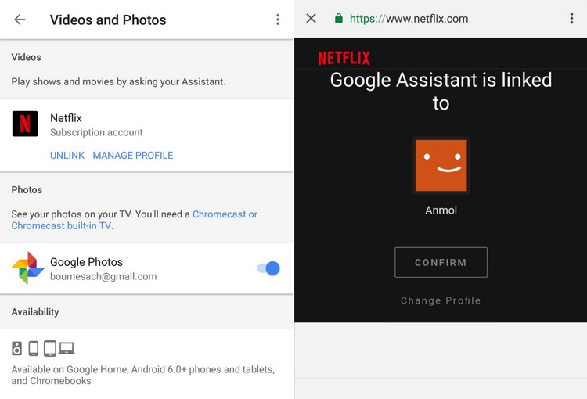Tap the green secure padlock icon

click(x=338, y=18)
